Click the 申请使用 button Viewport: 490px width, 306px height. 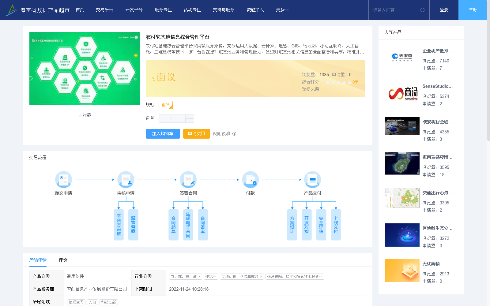(x=196, y=134)
